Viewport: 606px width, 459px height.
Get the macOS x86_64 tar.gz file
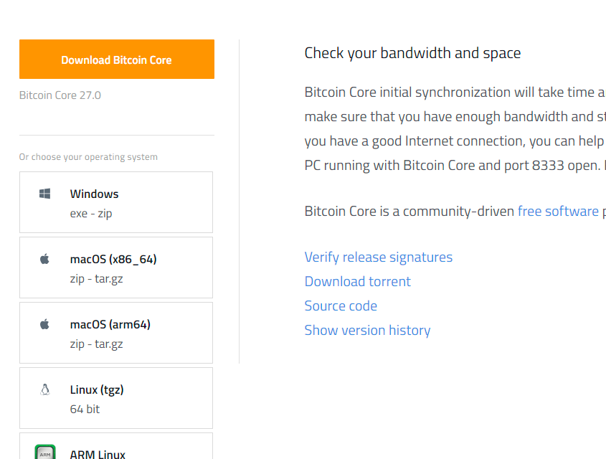(x=109, y=278)
